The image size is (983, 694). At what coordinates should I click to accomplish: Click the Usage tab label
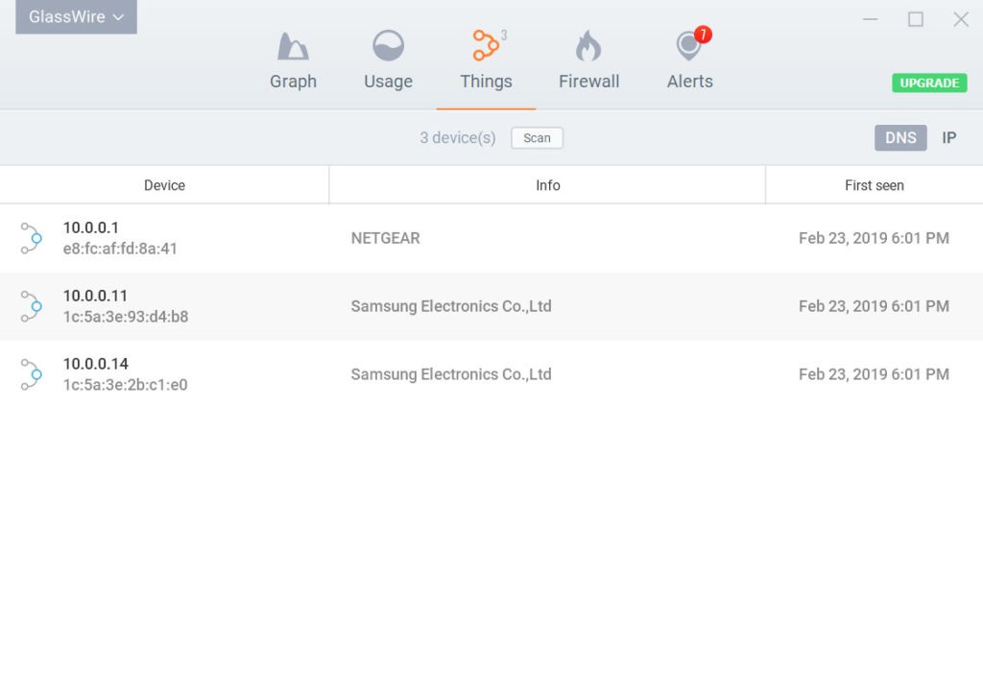point(388,82)
